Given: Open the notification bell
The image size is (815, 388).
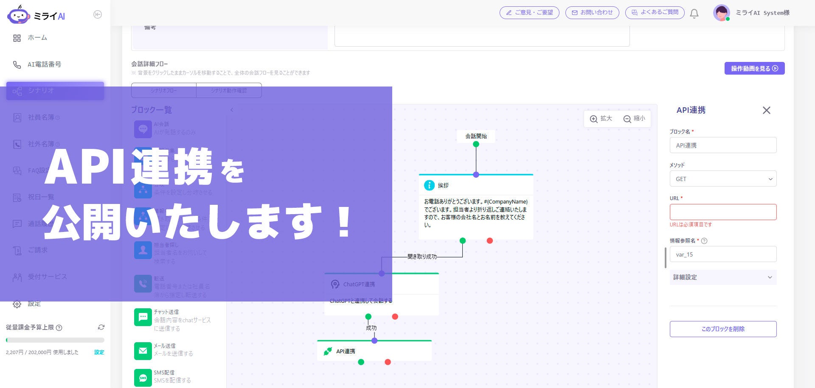Looking at the screenshot, I should 694,14.
